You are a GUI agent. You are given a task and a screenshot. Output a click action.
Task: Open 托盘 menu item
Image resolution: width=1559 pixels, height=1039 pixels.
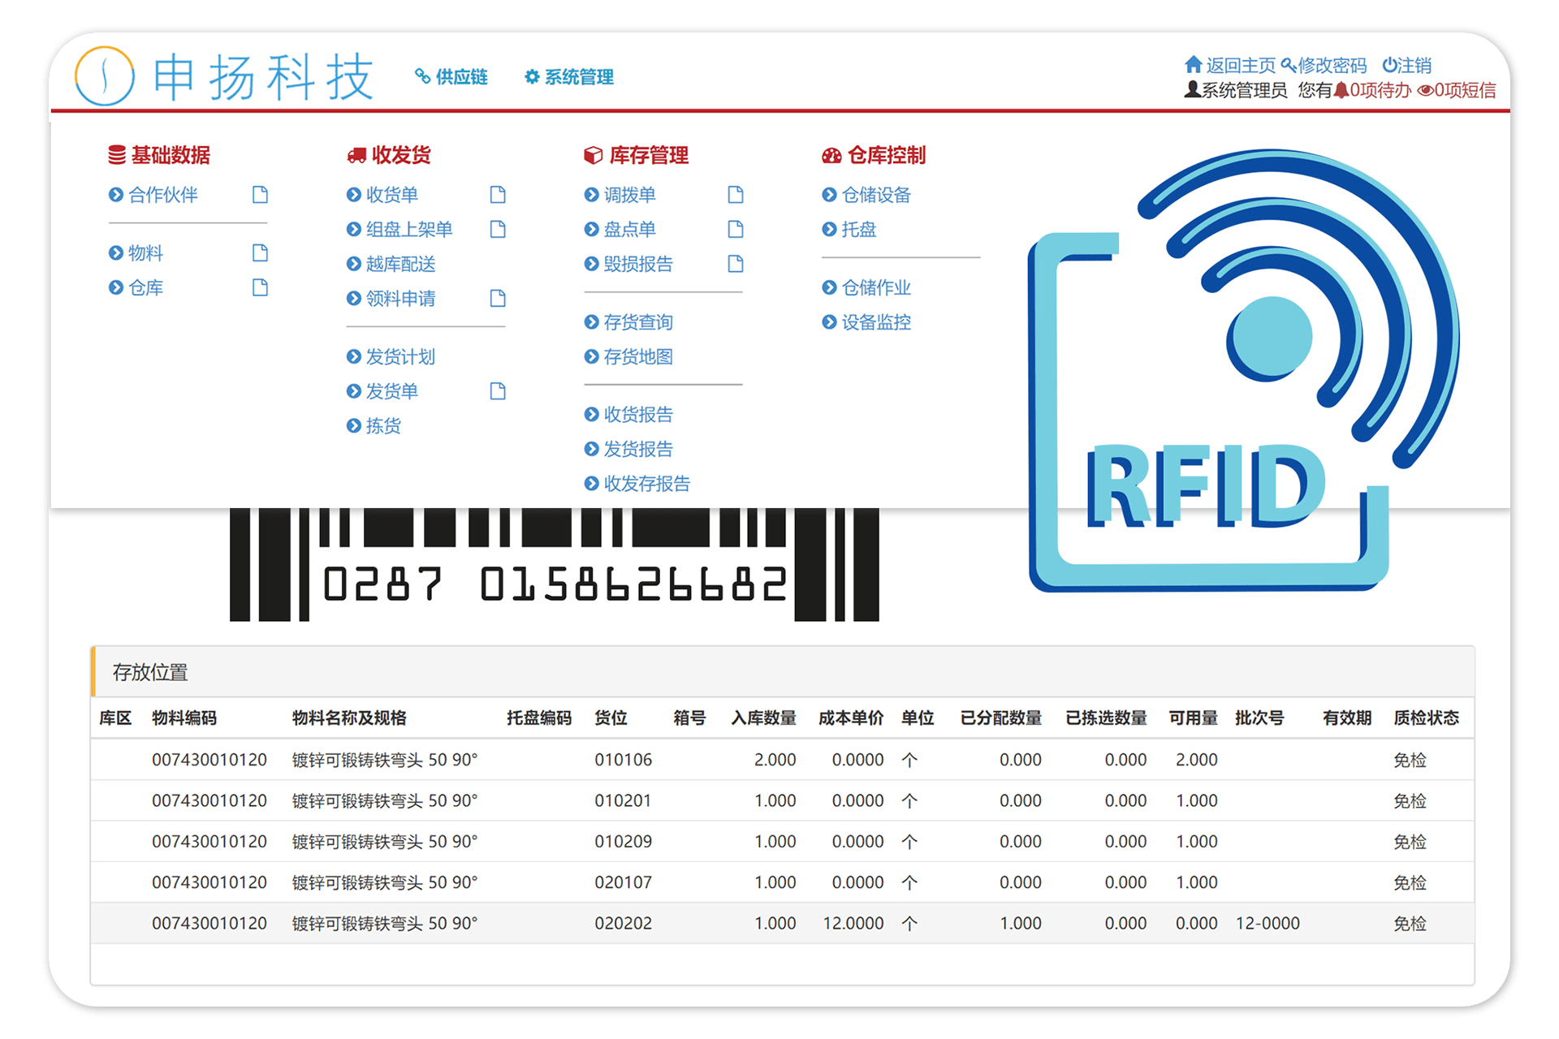pyautogui.click(x=850, y=230)
